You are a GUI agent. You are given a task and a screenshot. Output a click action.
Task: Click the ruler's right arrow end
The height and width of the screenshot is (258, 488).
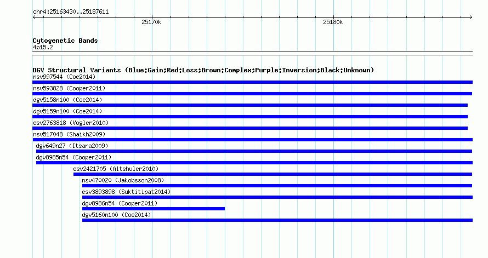coord(471,18)
